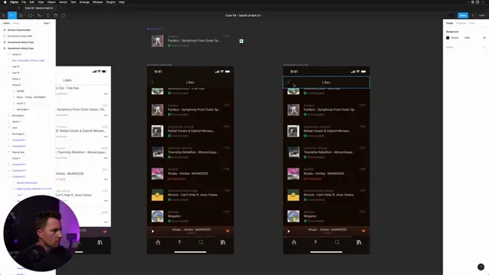Select the Comment tool

coord(63,15)
